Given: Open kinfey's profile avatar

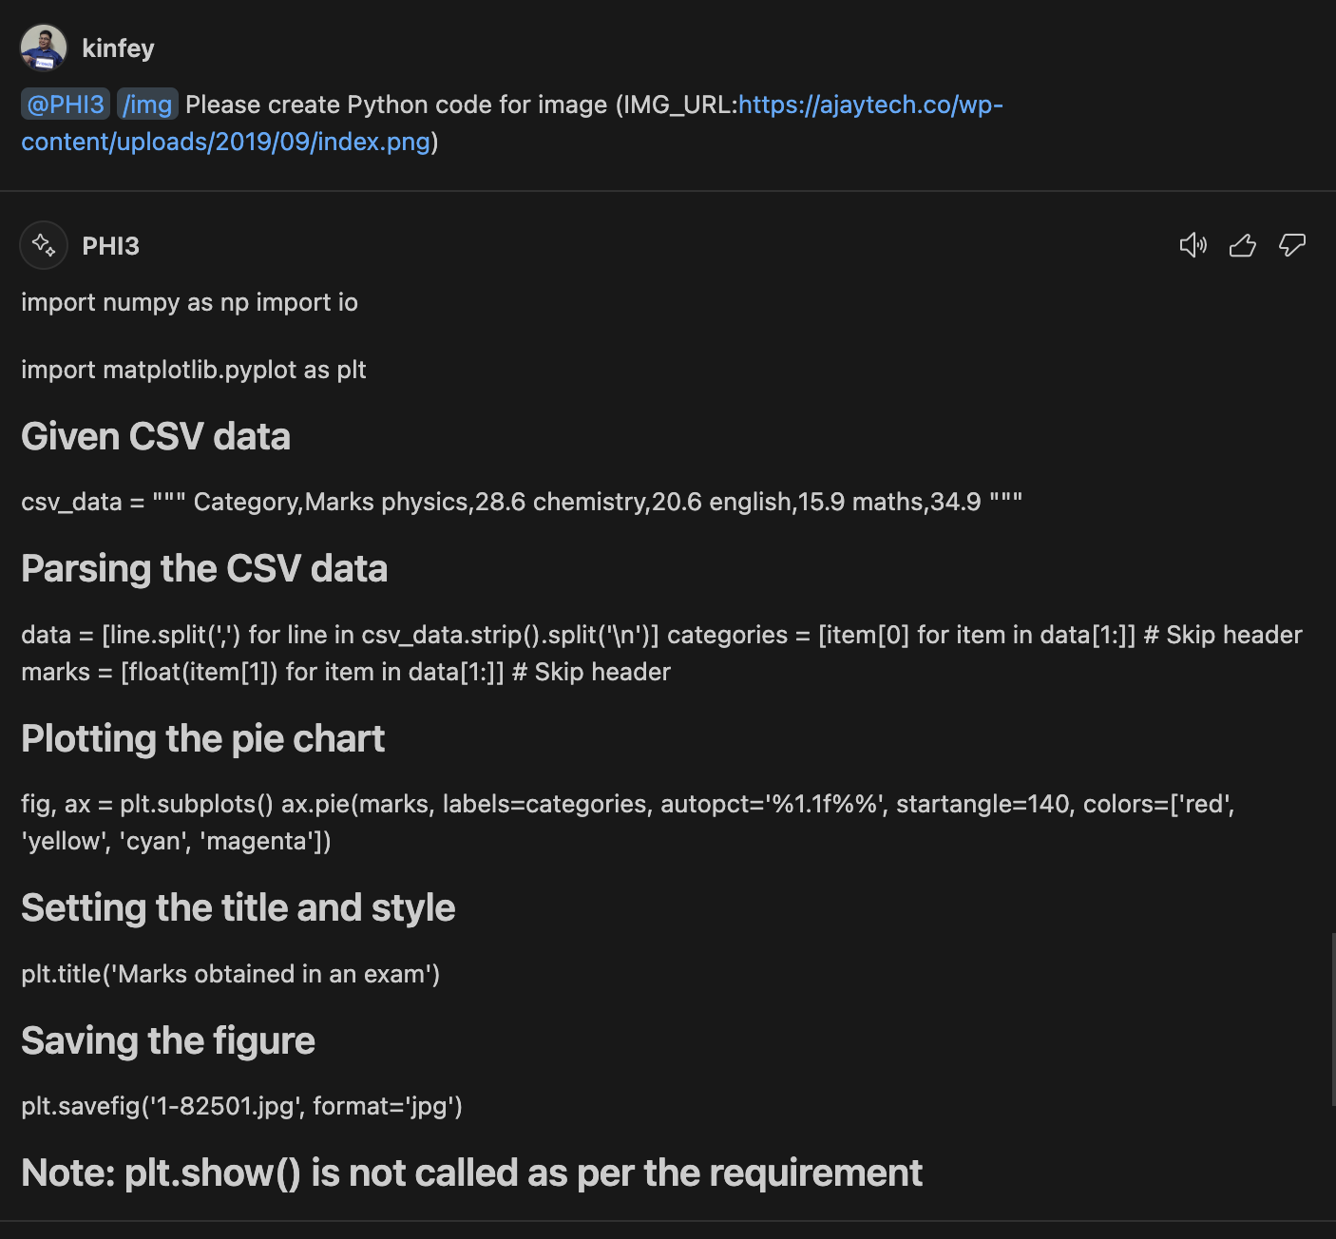Looking at the screenshot, I should (44, 48).
